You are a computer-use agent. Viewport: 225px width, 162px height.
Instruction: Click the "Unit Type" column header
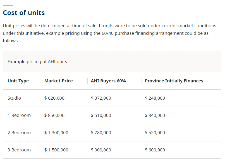(x=18, y=81)
